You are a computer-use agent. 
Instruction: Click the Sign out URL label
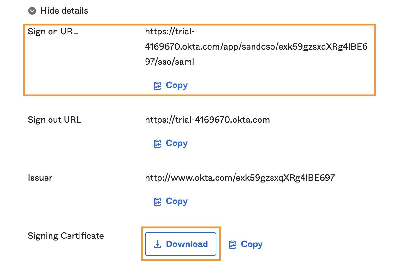pyautogui.click(x=55, y=120)
